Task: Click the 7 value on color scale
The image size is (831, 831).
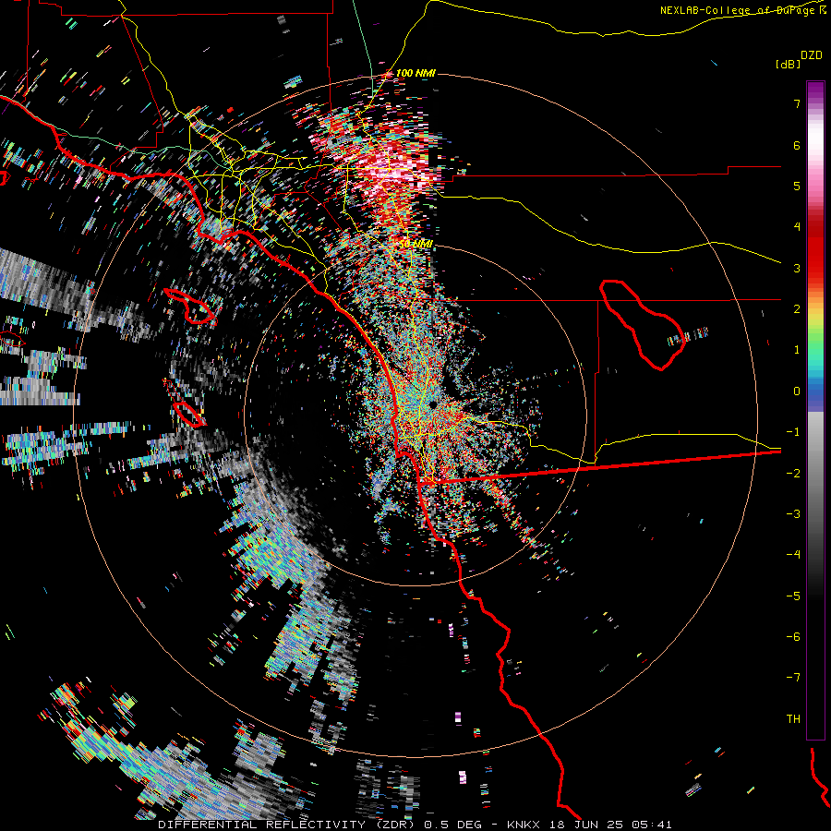Action: (x=797, y=103)
